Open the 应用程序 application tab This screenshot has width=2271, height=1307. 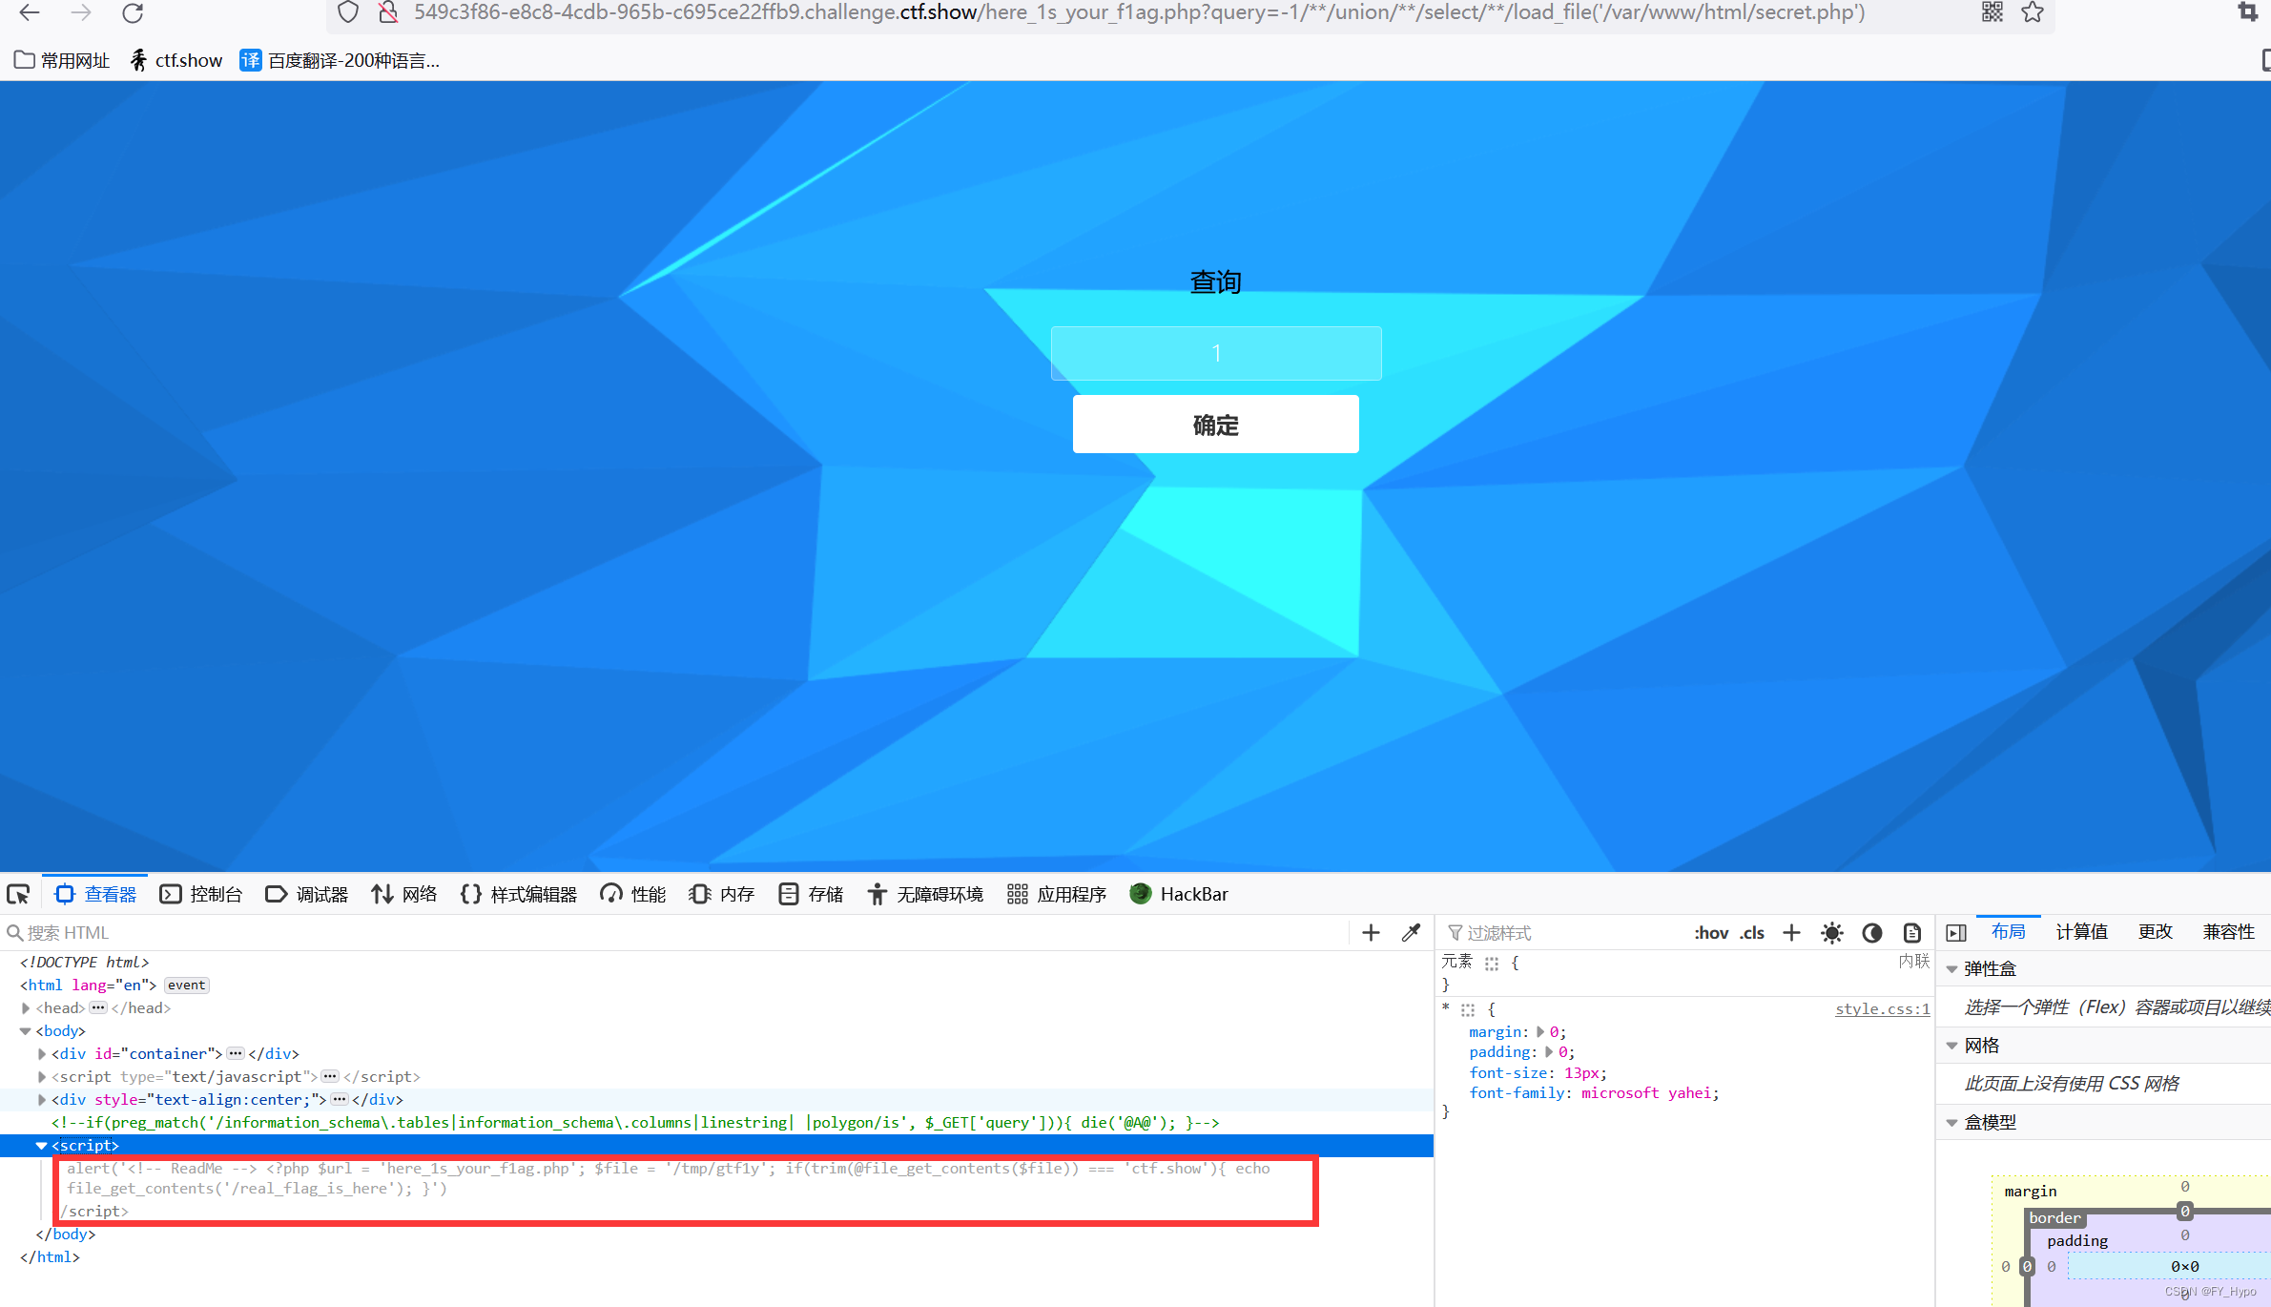1058,894
